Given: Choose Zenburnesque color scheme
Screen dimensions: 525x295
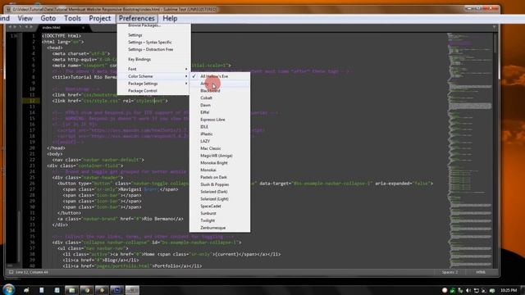Looking at the screenshot, I should tap(220, 228).
